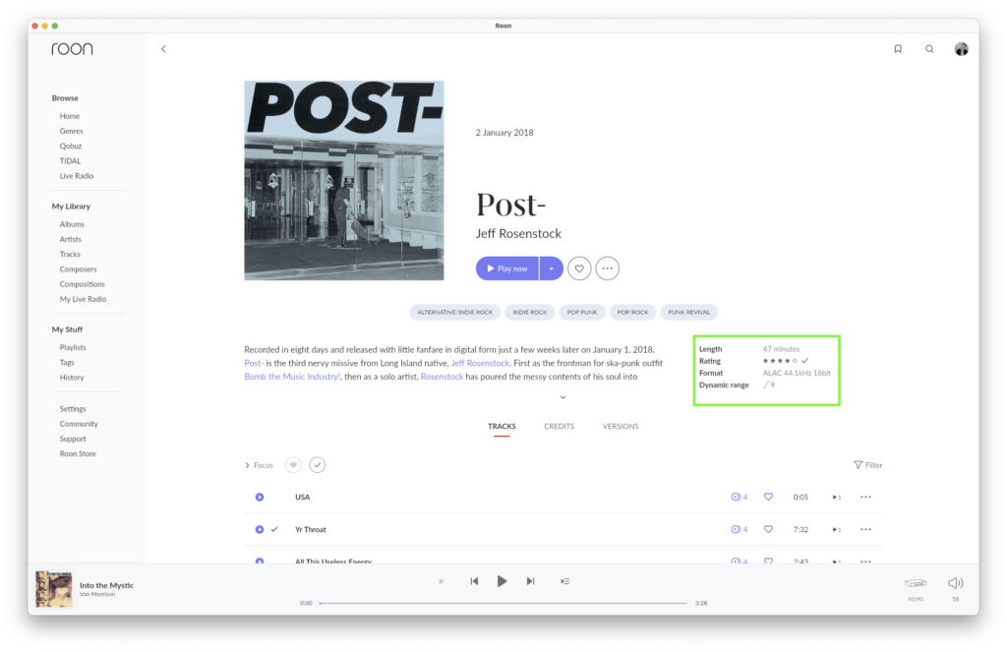Go back with the left arrow
The image size is (1007, 652).
tap(164, 49)
